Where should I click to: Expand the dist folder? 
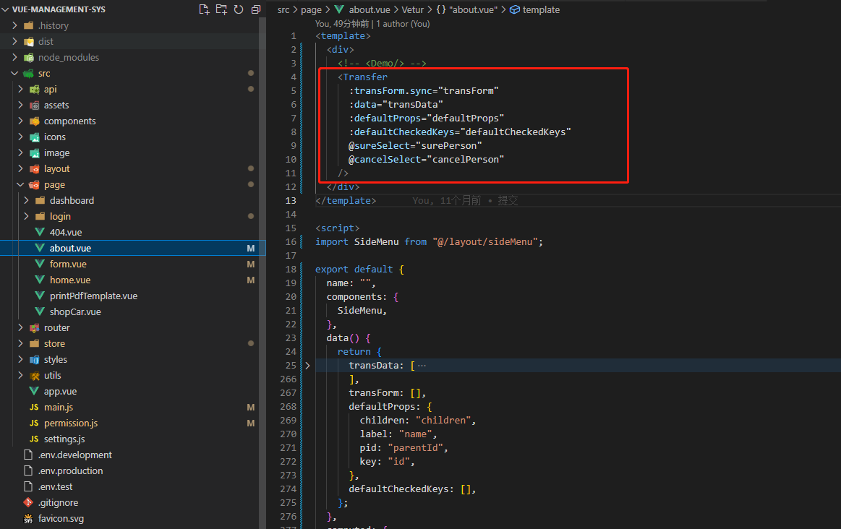click(14, 41)
